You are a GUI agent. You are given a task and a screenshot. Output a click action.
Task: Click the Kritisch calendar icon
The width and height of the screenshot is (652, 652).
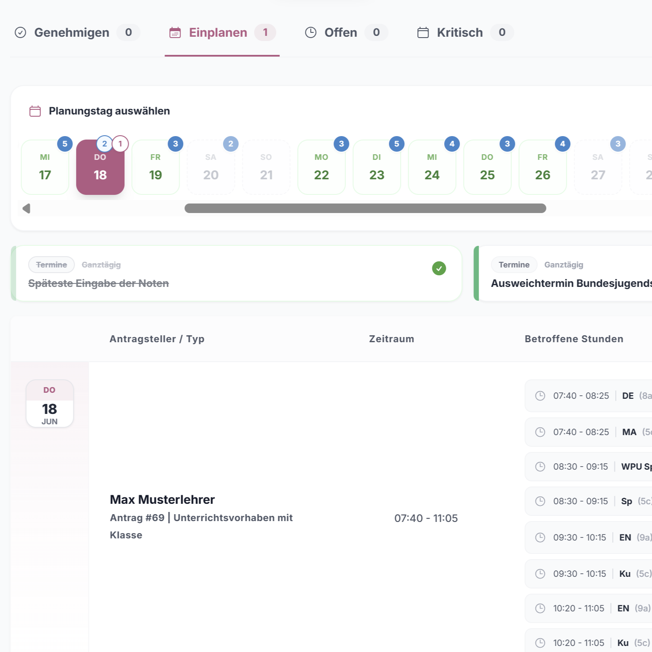423,32
